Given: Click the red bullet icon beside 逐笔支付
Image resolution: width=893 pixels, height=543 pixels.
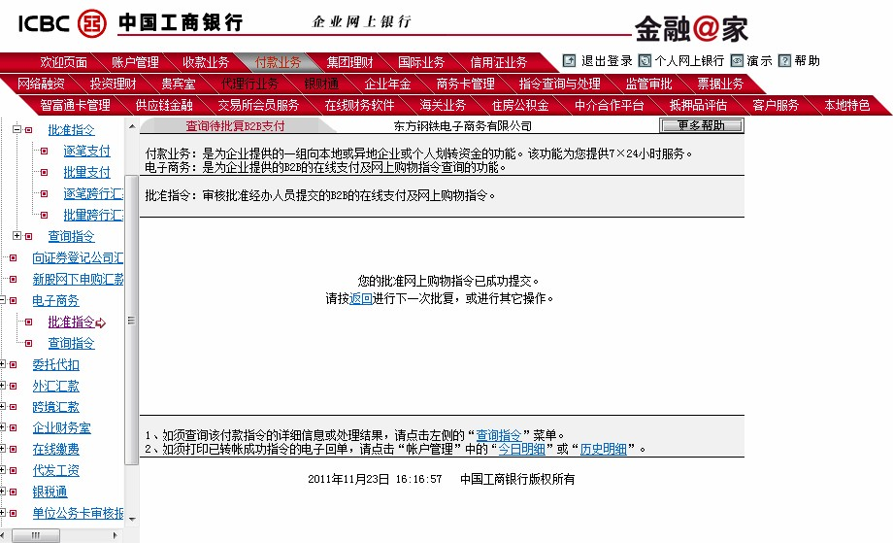Looking at the screenshot, I should click(x=44, y=151).
